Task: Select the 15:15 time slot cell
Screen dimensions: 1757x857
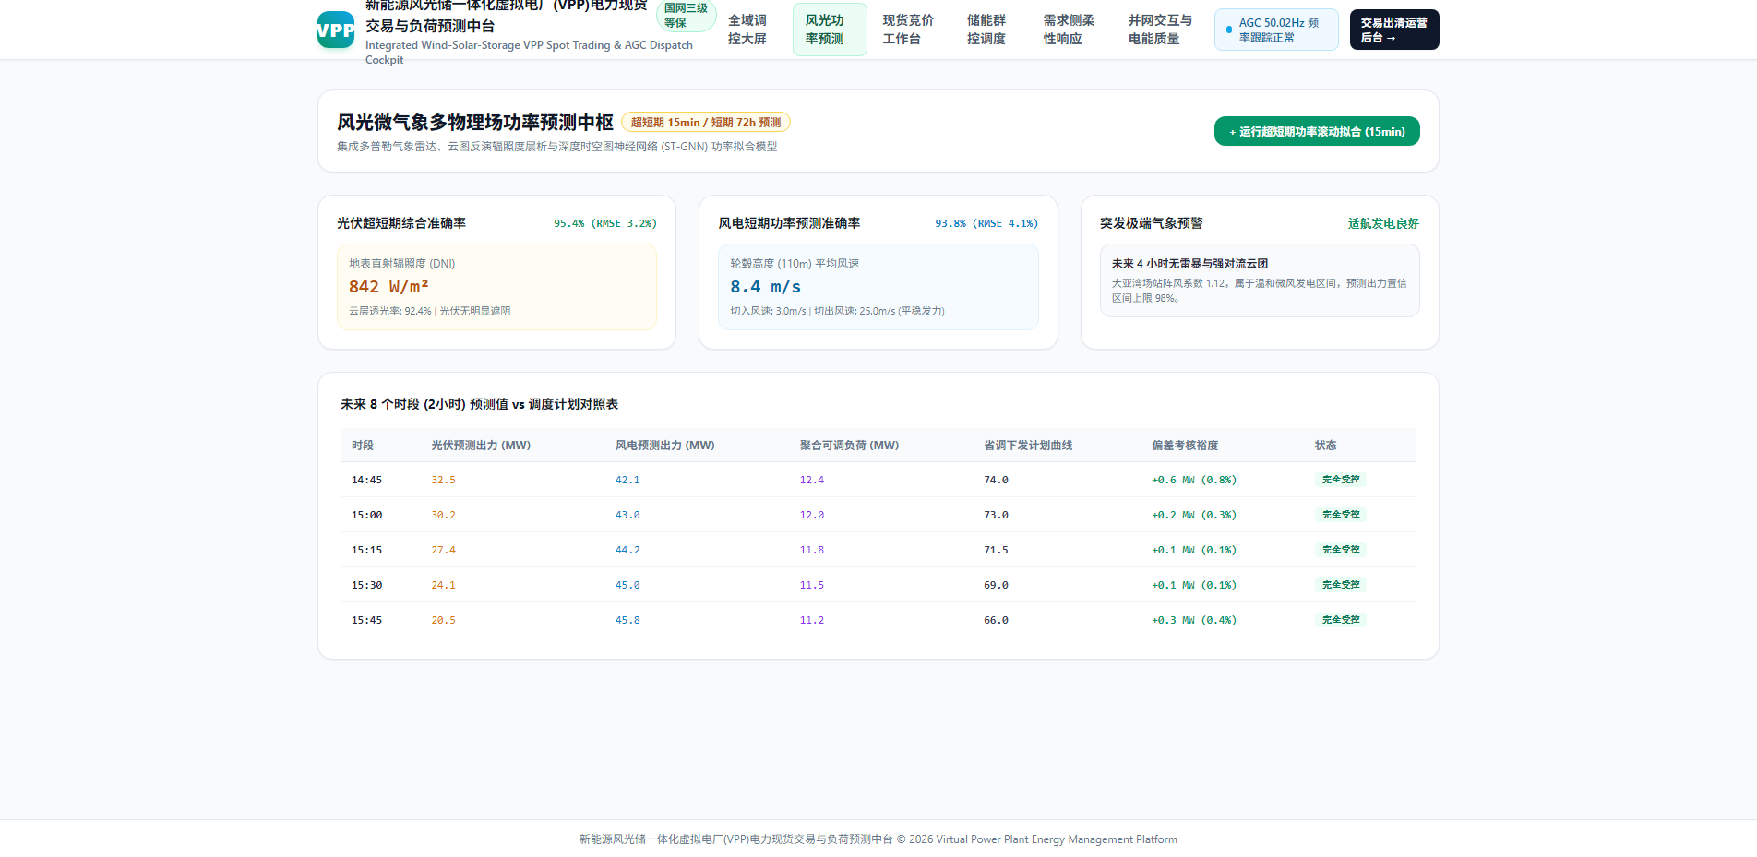Action: click(x=366, y=550)
